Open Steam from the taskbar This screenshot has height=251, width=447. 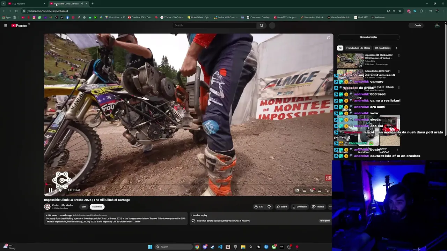tap(212, 247)
